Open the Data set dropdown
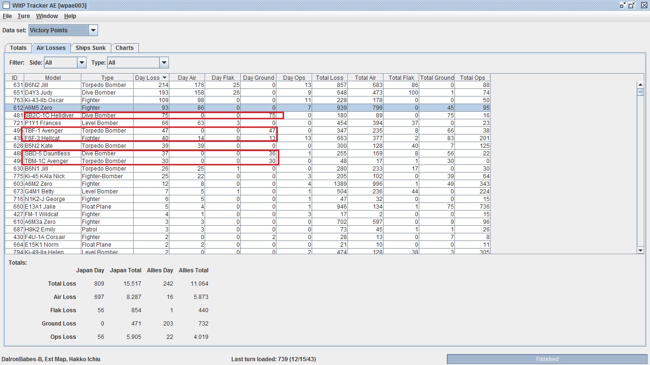Viewport: 650px width, 365px height. (93, 30)
